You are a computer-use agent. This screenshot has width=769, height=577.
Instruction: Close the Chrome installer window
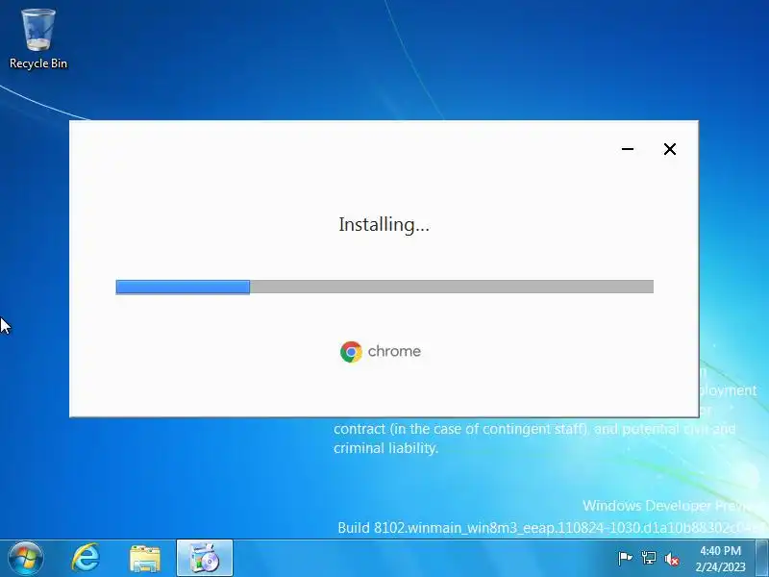pyautogui.click(x=669, y=149)
